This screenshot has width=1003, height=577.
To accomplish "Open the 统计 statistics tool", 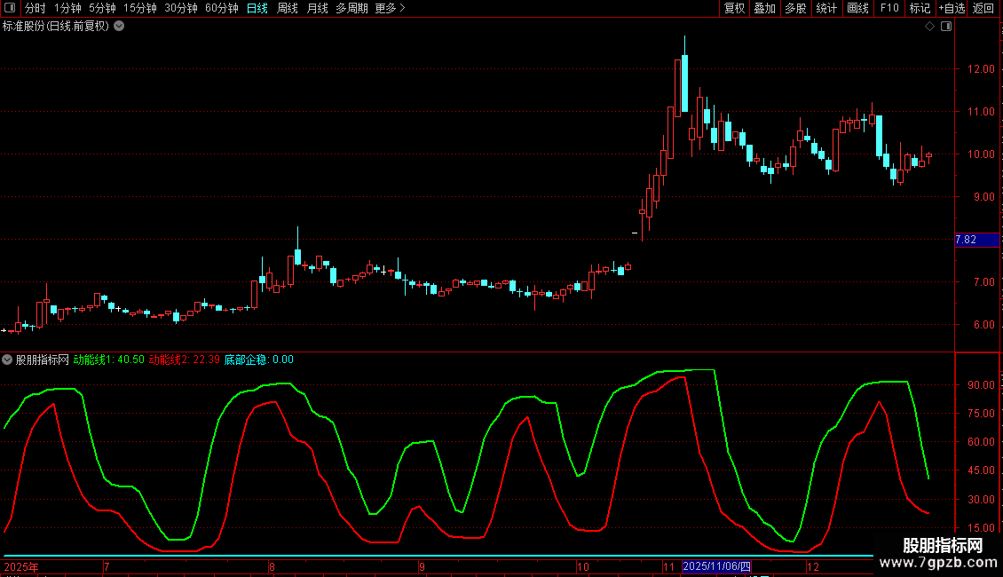I will [826, 8].
